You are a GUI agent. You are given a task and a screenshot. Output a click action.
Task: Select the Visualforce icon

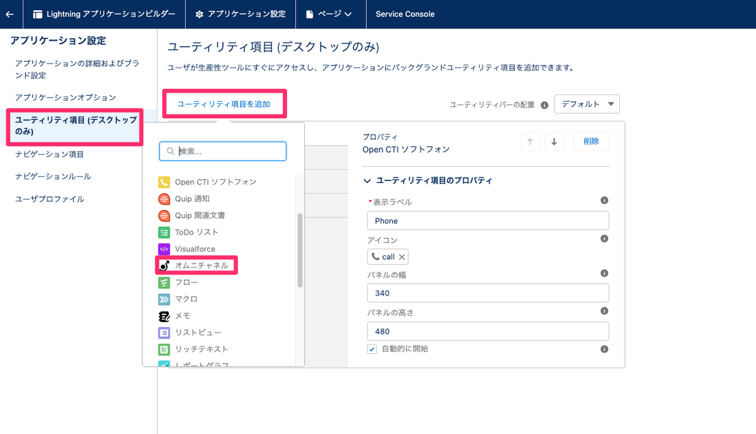tap(164, 249)
